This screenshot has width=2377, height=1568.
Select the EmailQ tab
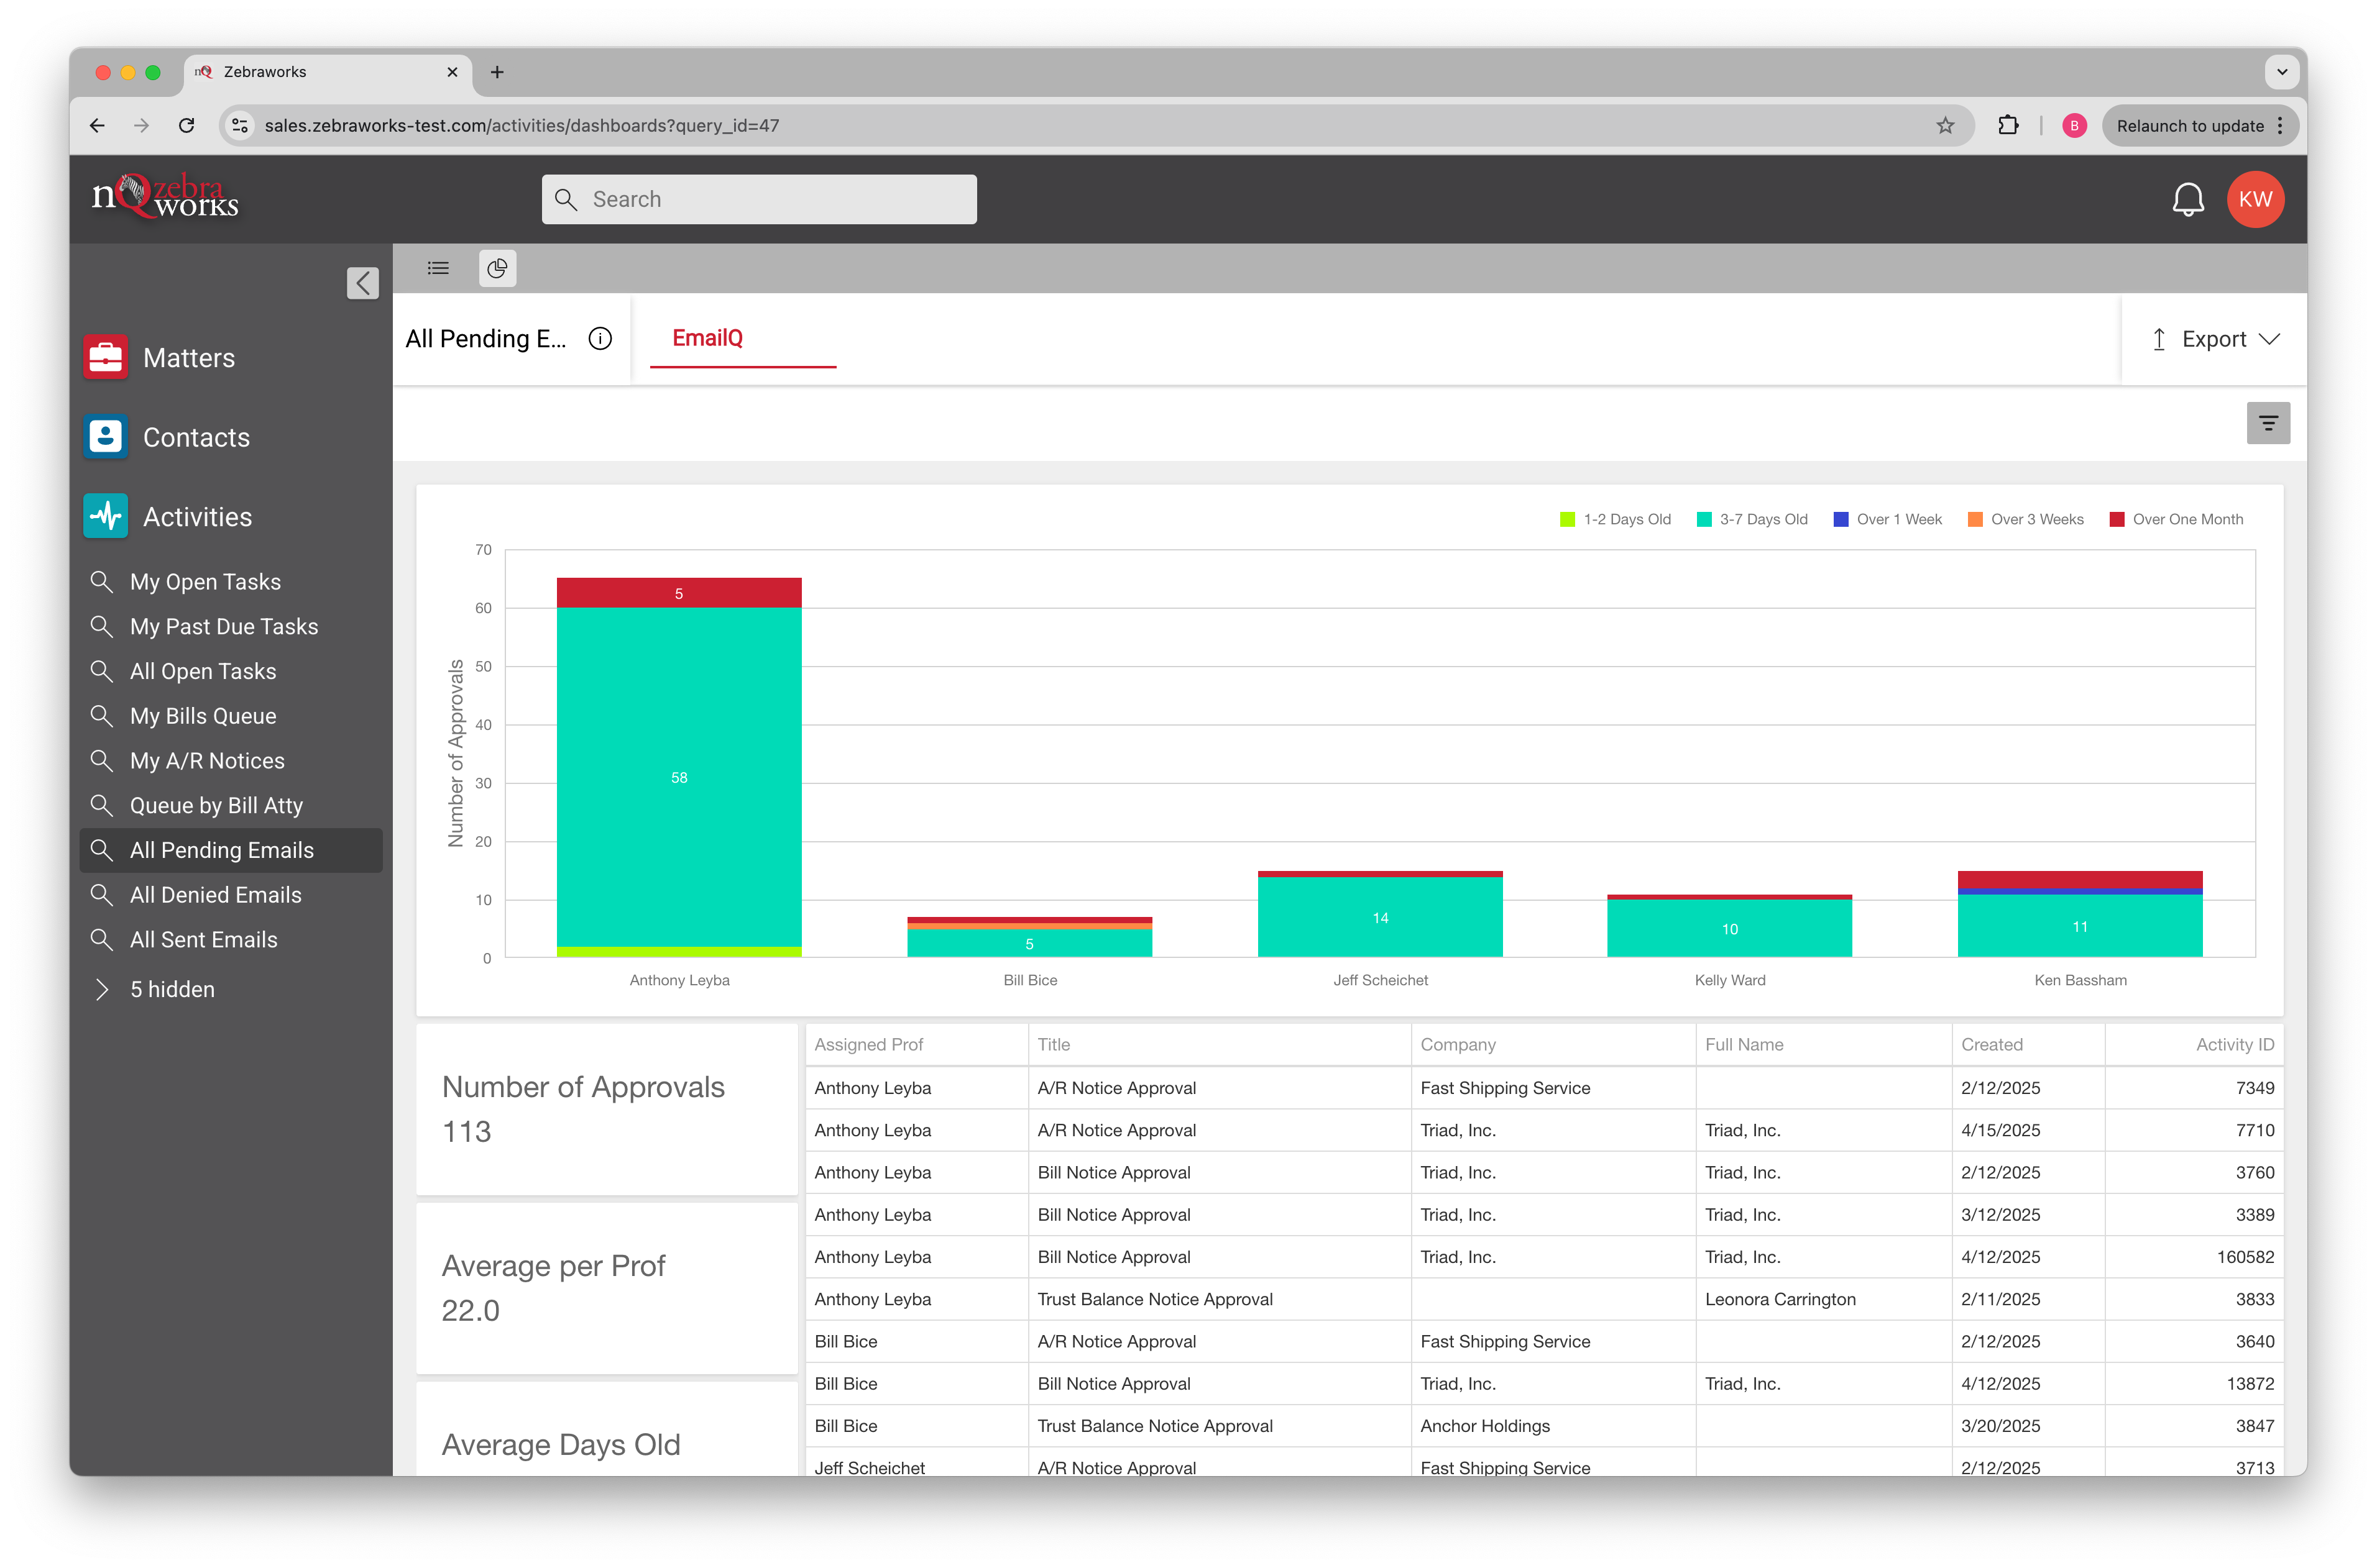point(707,338)
